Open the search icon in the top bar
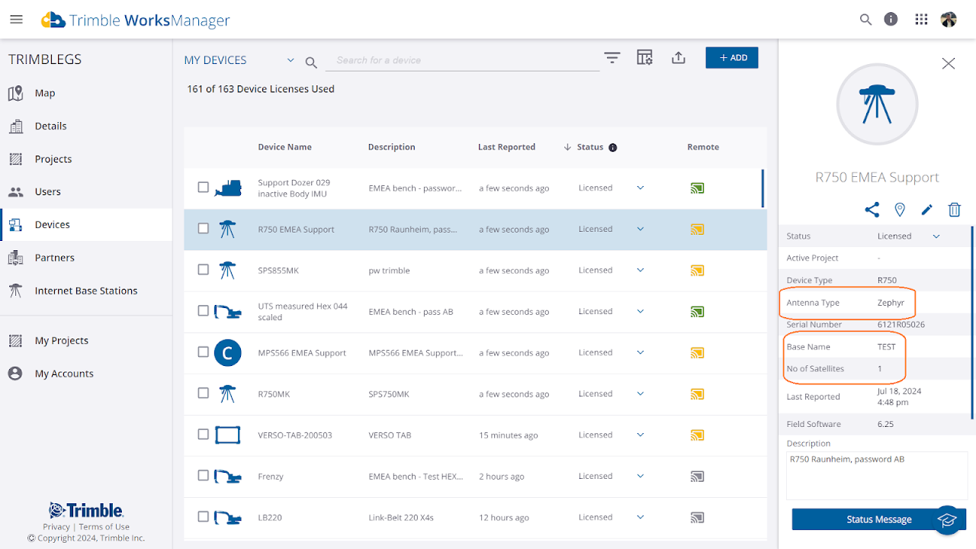The image size is (976, 549). pos(865,20)
